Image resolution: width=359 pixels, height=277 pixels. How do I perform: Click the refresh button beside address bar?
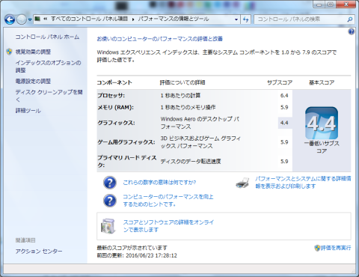246,19
